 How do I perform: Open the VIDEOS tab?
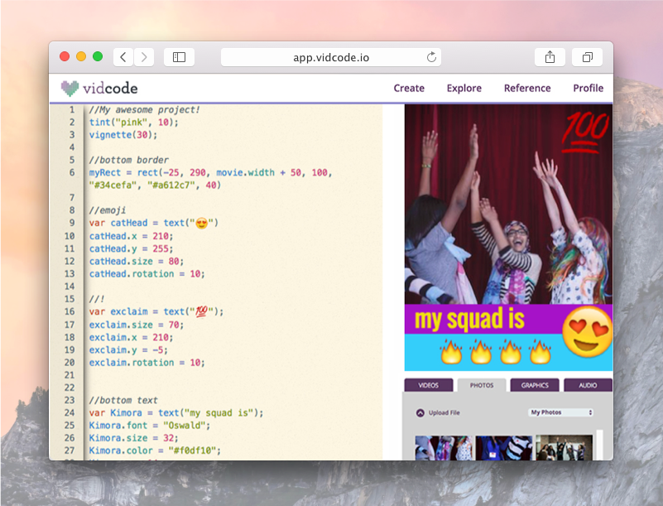pyautogui.click(x=429, y=384)
